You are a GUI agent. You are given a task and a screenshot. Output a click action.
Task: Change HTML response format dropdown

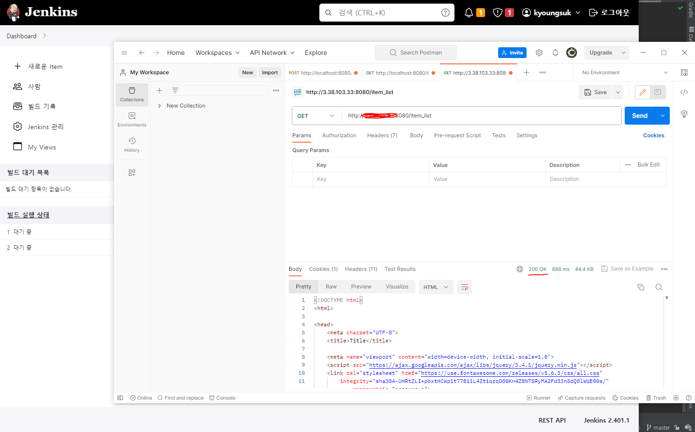pyautogui.click(x=436, y=287)
